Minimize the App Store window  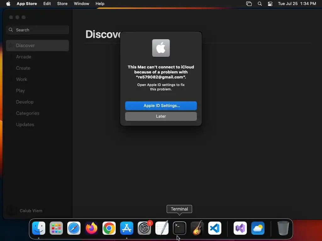click(18, 17)
